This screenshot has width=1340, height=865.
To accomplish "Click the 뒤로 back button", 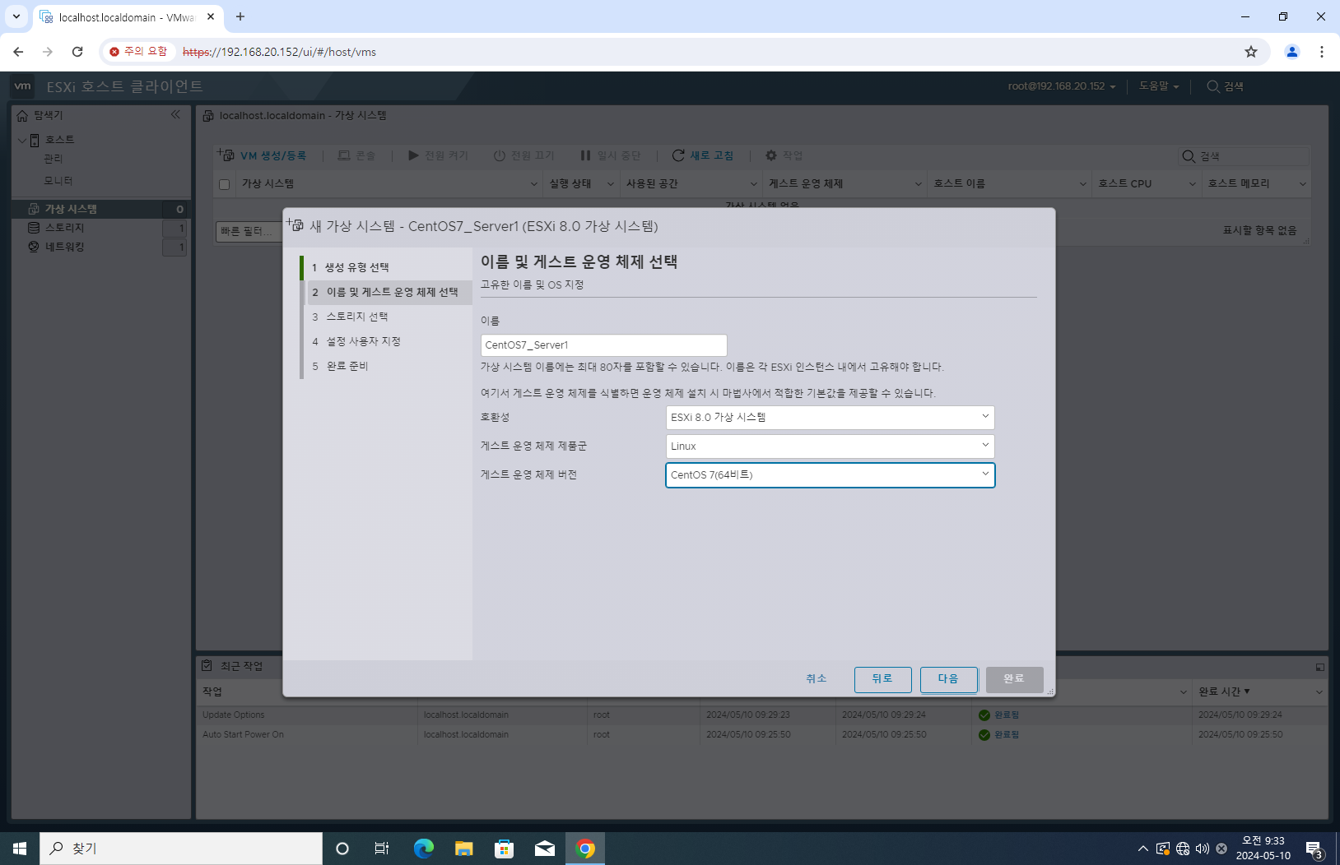I will coord(882,679).
